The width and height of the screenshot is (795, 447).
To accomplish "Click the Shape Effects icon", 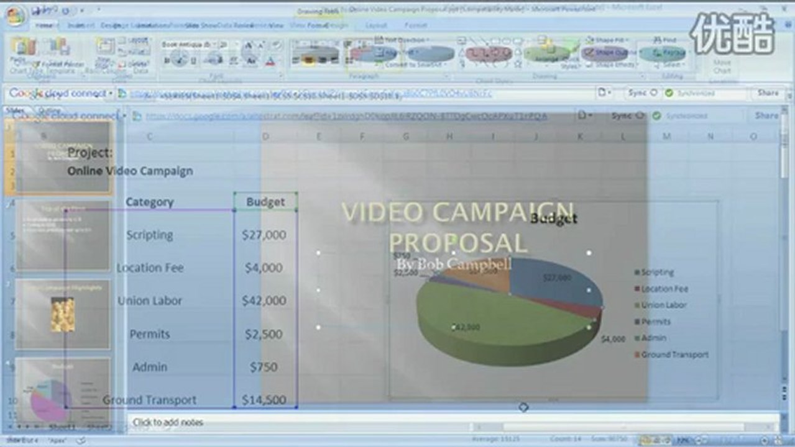I will (588, 65).
